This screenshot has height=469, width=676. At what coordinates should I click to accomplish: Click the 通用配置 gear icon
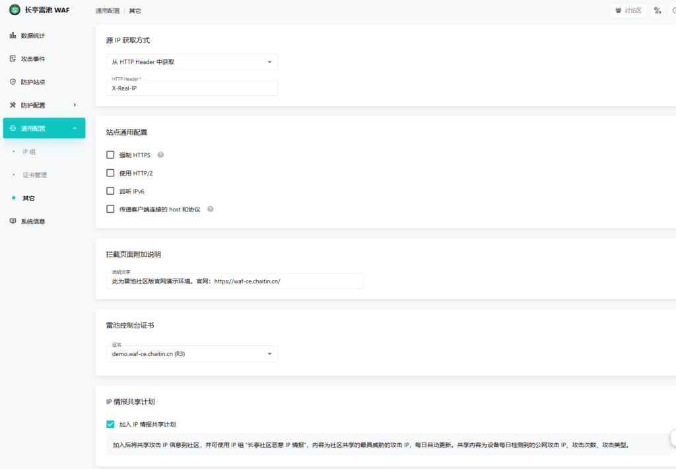coord(13,128)
